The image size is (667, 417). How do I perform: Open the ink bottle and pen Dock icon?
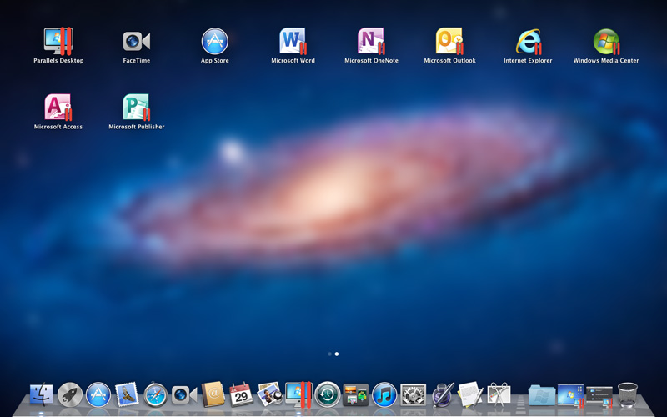(x=443, y=394)
